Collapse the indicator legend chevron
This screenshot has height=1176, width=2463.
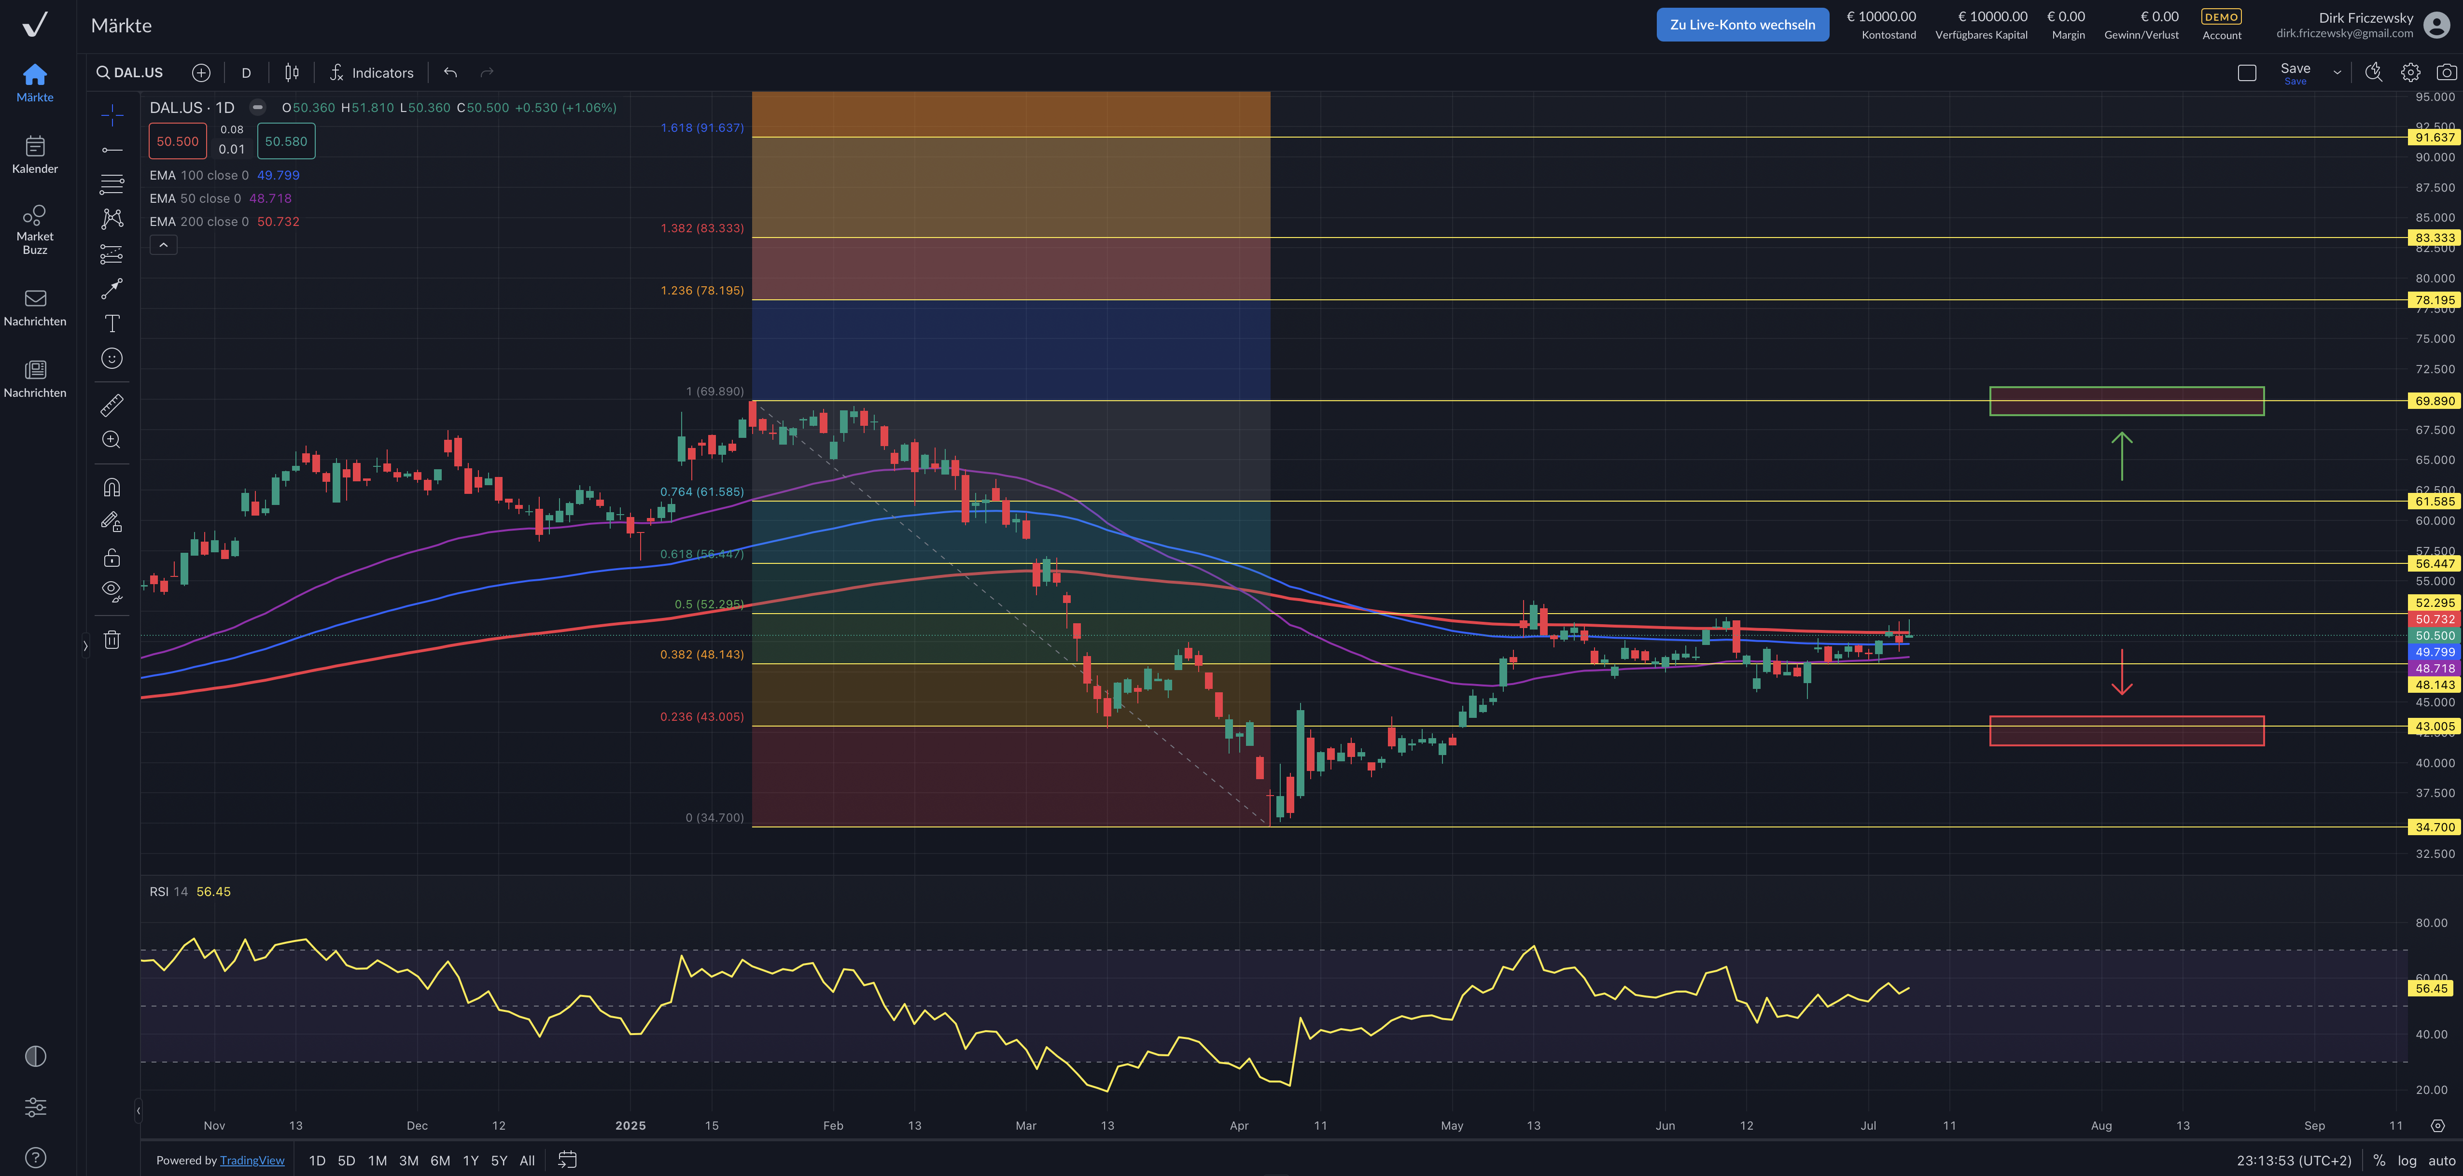164,246
